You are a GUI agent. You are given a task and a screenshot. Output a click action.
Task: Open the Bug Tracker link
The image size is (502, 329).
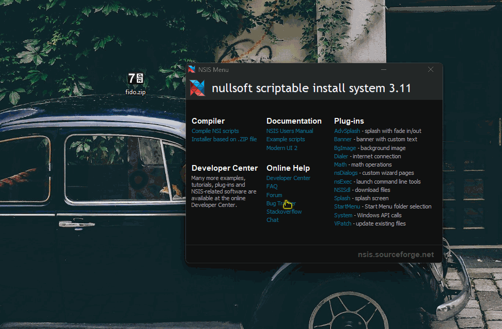point(281,203)
